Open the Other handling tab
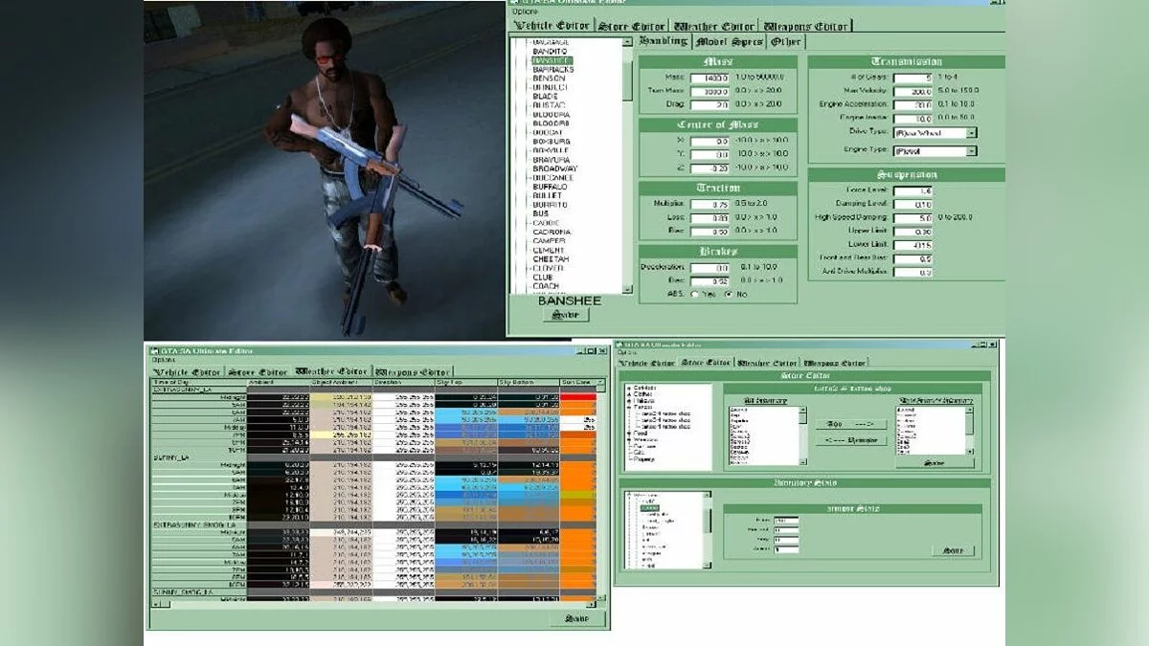The width and height of the screenshot is (1149, 646). (x=786, y=42)
